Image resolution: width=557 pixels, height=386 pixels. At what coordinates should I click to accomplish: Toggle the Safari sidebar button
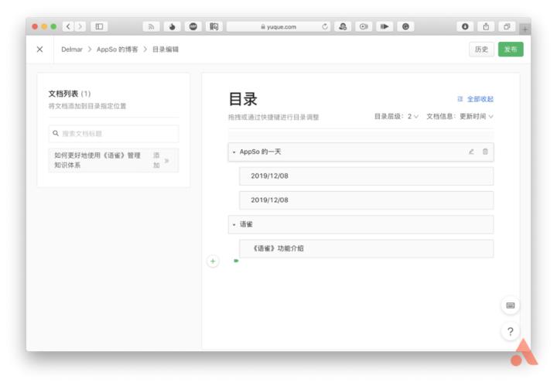pyautogui.click(x=99, y=26)
